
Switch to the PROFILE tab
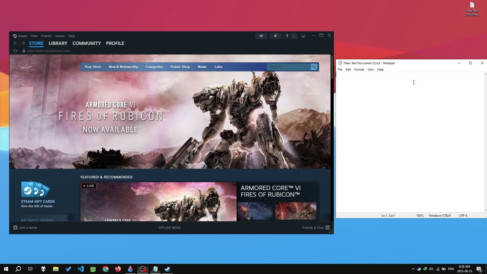[x=115, y=43]
